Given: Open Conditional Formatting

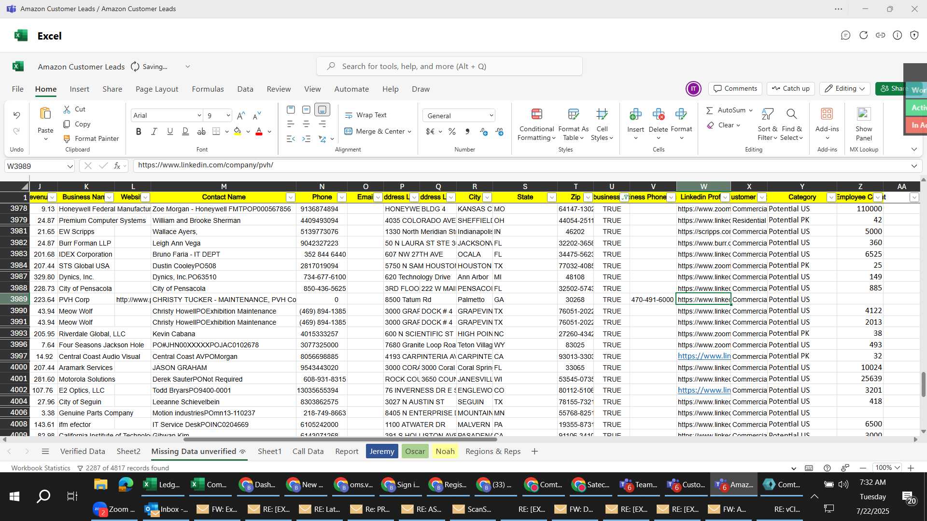Looking at the screenshot, I should (536, 124).
